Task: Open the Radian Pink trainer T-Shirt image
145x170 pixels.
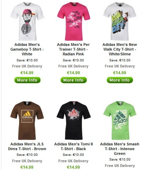Action: tap(74, 21)
